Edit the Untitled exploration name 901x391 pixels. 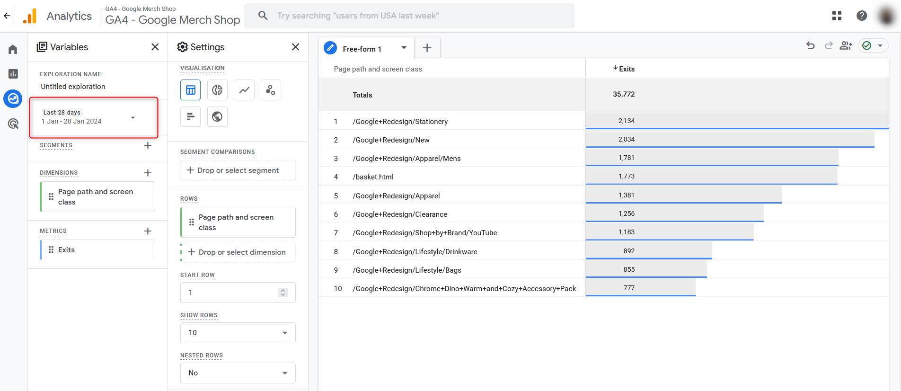pos(73,87)
